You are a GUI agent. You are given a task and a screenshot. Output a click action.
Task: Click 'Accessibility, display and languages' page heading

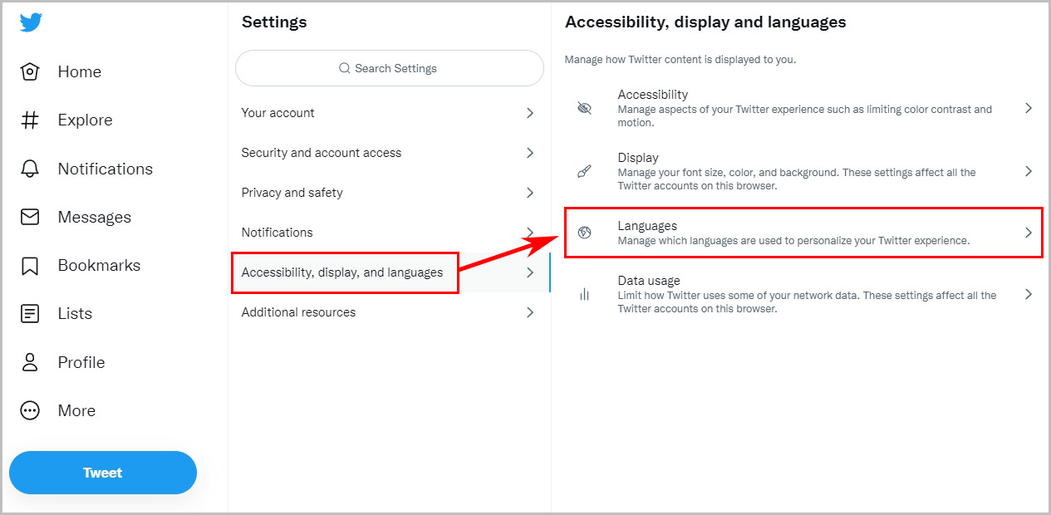pos(705,22)
